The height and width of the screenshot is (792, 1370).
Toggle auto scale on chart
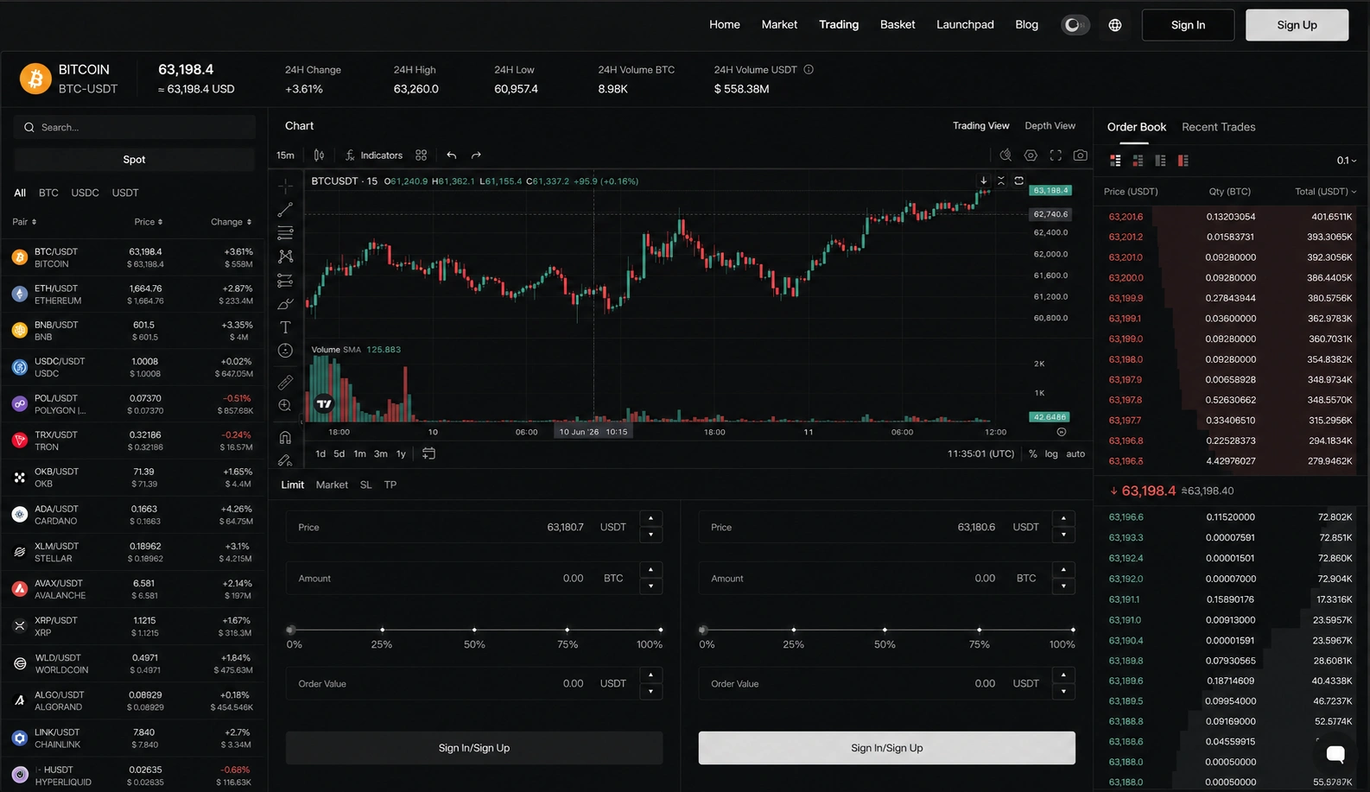point(1075,454)
